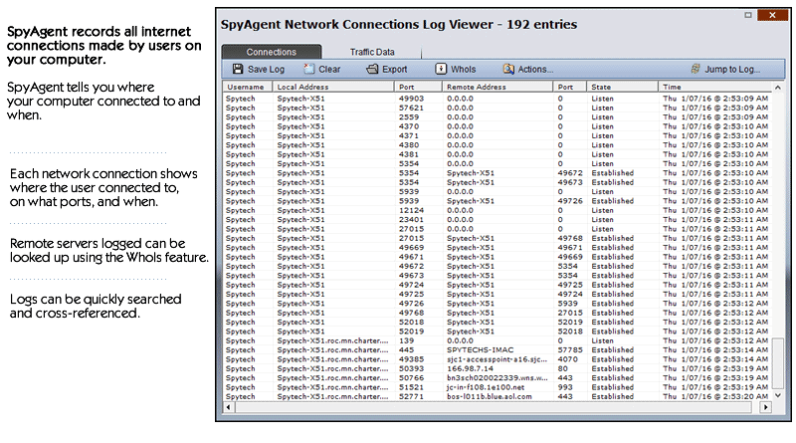
Task: Click the Actions magnifier icon
Action: click(x=508, y=69)
